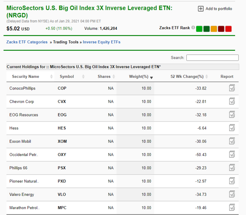Click the dark green ETF rank swatch

tap(207, 29)
